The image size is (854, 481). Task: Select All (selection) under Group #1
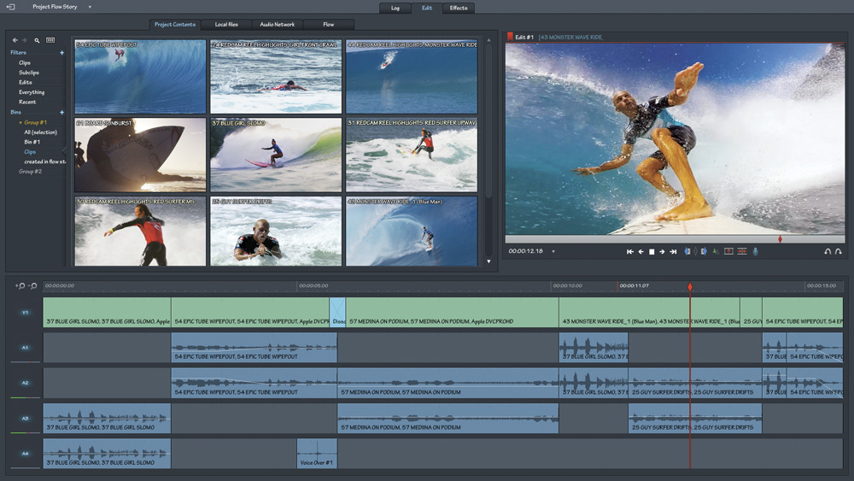pos(40,132)
